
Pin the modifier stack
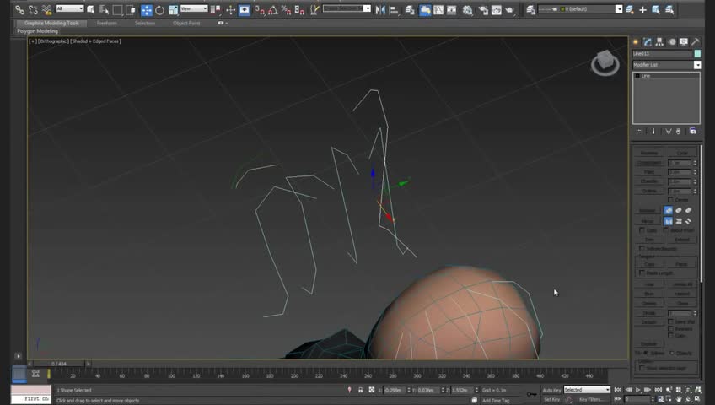coord(639,132)
